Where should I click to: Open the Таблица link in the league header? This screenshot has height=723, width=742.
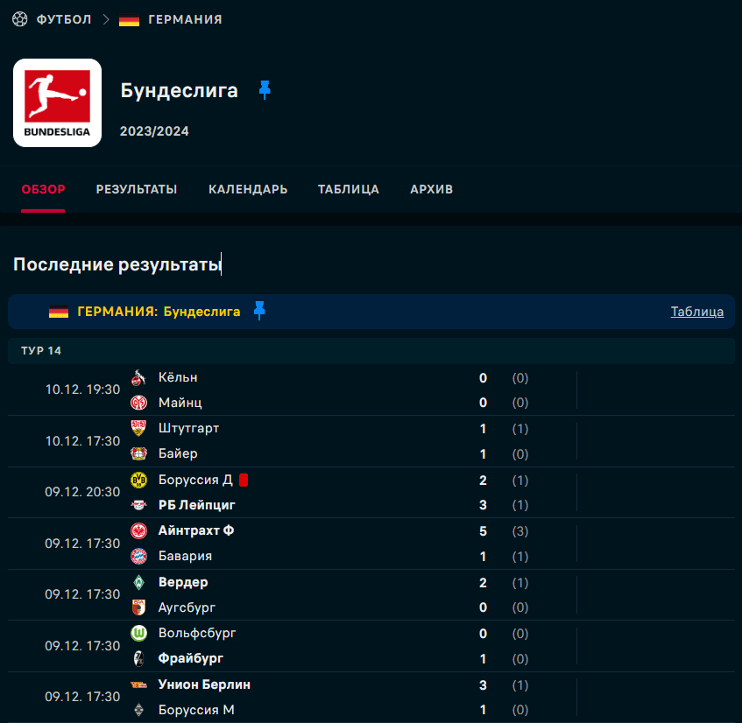697,311
